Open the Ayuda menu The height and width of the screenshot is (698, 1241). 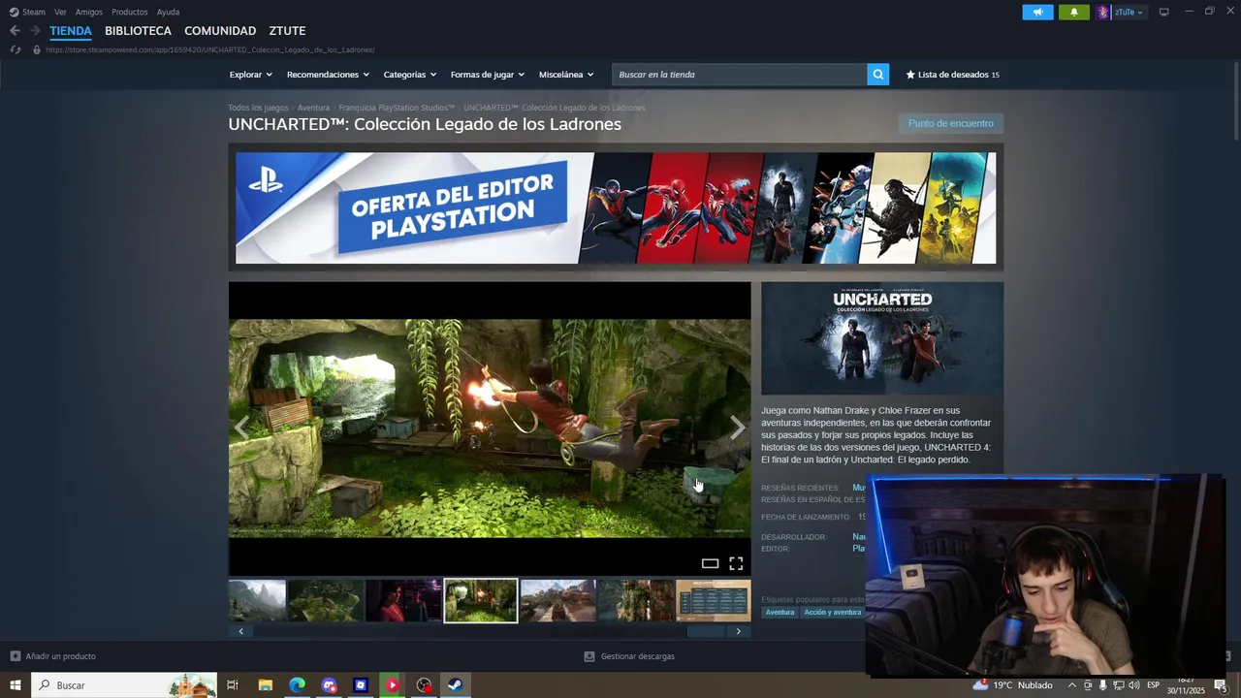[x=168, y=12]
